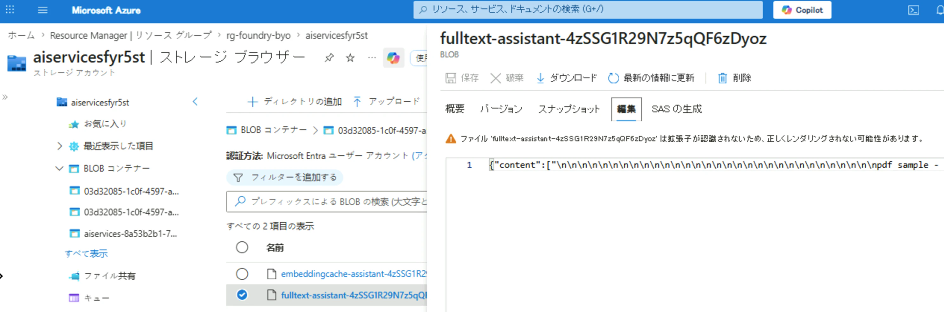Open the Azure apps grid launcher

point(10,10)
